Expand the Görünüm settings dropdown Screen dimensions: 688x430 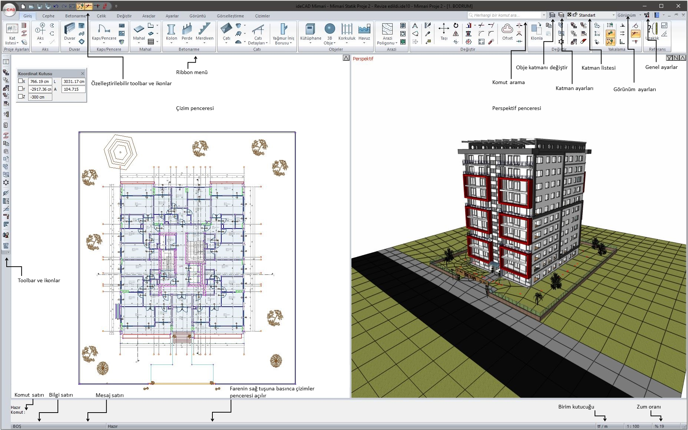click(640, 15)
